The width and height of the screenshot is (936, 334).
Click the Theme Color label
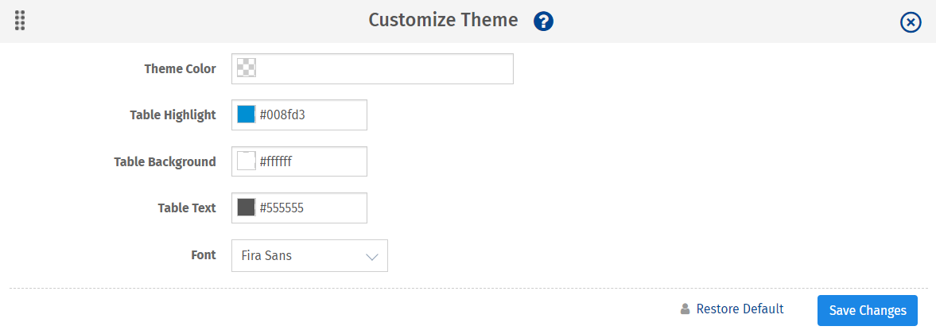[180, 69]
